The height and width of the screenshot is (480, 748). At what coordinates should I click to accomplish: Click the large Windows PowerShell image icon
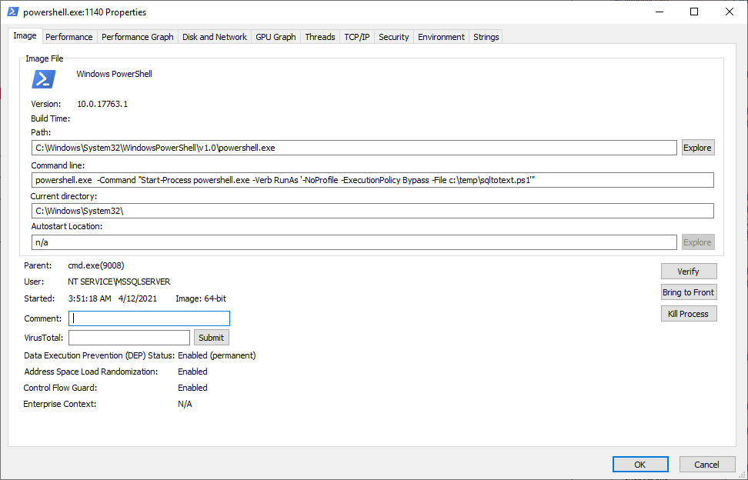[43, 79]
